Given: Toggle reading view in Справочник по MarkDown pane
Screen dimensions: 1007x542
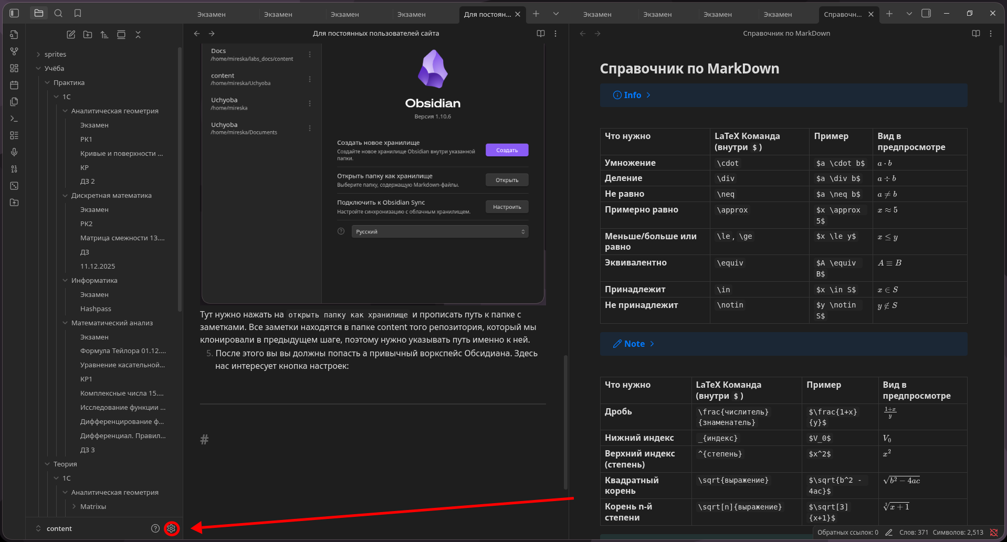Looking at the screenshot, I should (x=975, y=34).
